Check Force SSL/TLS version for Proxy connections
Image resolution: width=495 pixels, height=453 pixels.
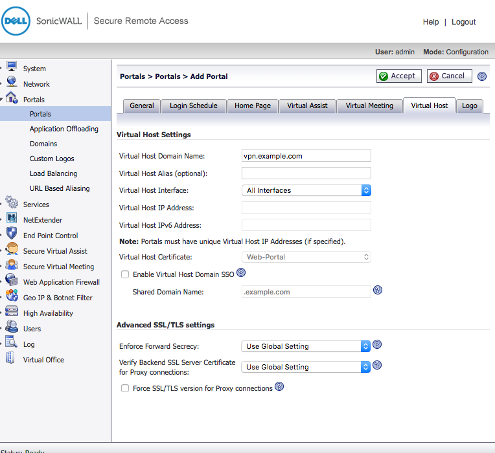(125, 388)
